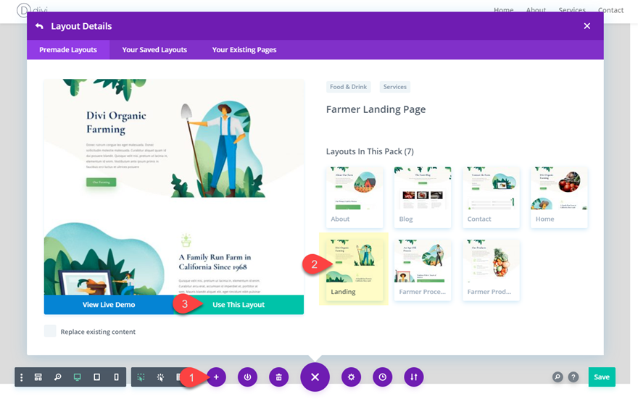Screen dimensions: 638x399
Task: Enable Replace existing content checkbox
Action: pyautogui.click(x=50, y=331)
